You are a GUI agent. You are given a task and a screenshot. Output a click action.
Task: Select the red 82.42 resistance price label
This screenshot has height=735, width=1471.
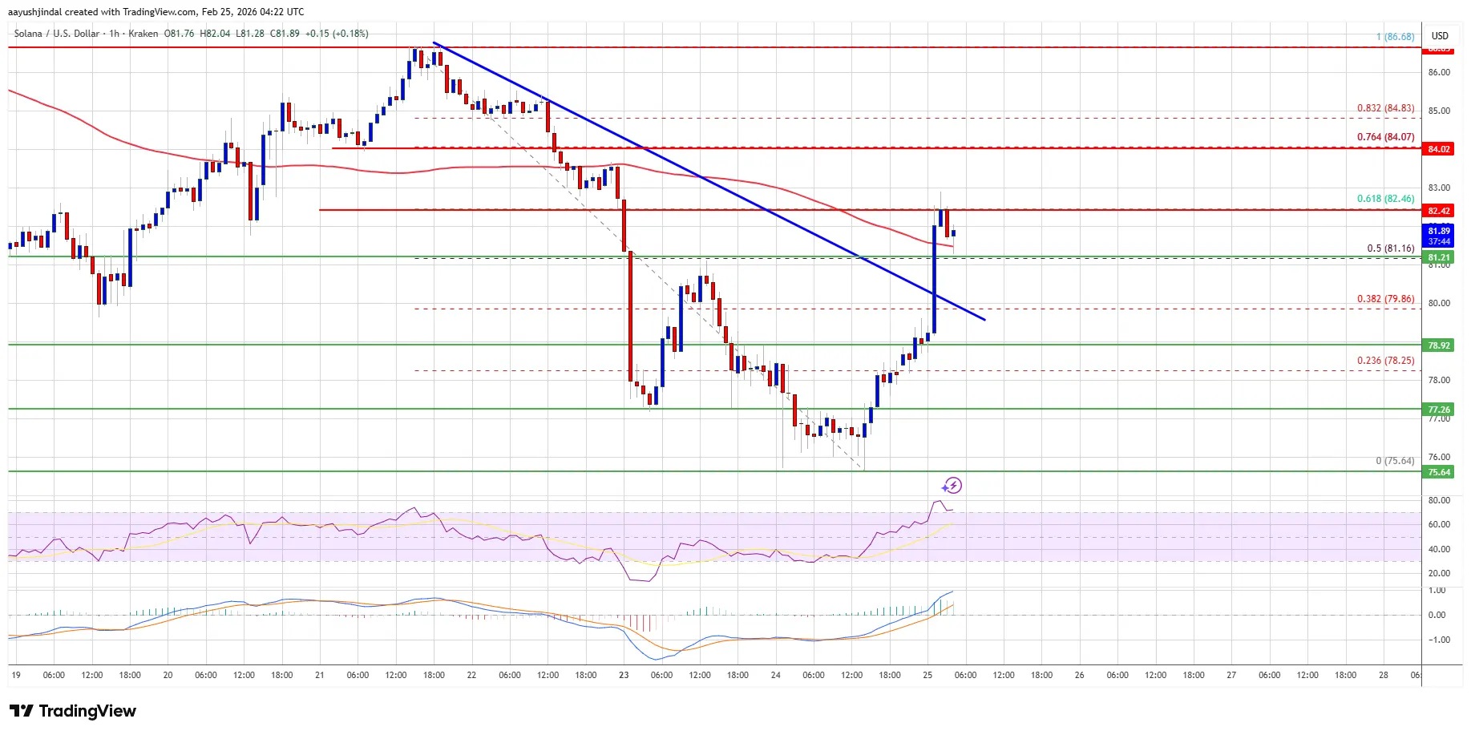click(1439, 211)
